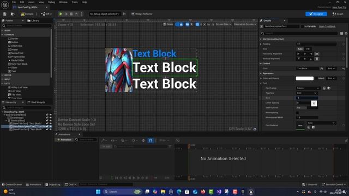Toggle the sequencer snapping magnet icon

point(151,140)
